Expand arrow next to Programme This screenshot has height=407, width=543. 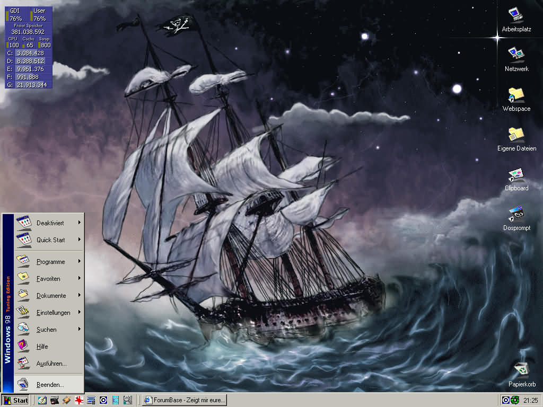coord(80,261)
